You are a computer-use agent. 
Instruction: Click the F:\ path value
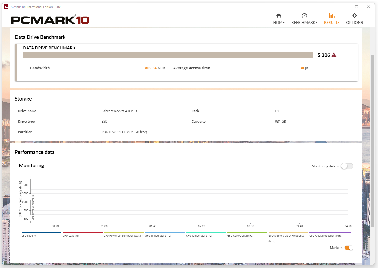[277, 111]
